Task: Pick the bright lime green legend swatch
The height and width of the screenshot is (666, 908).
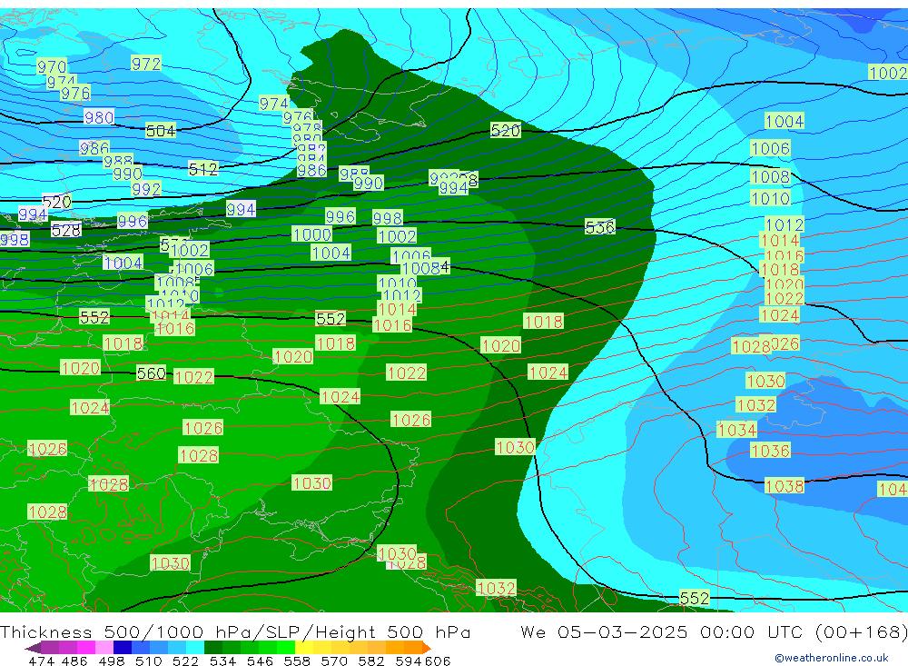Action: (286, 648)
